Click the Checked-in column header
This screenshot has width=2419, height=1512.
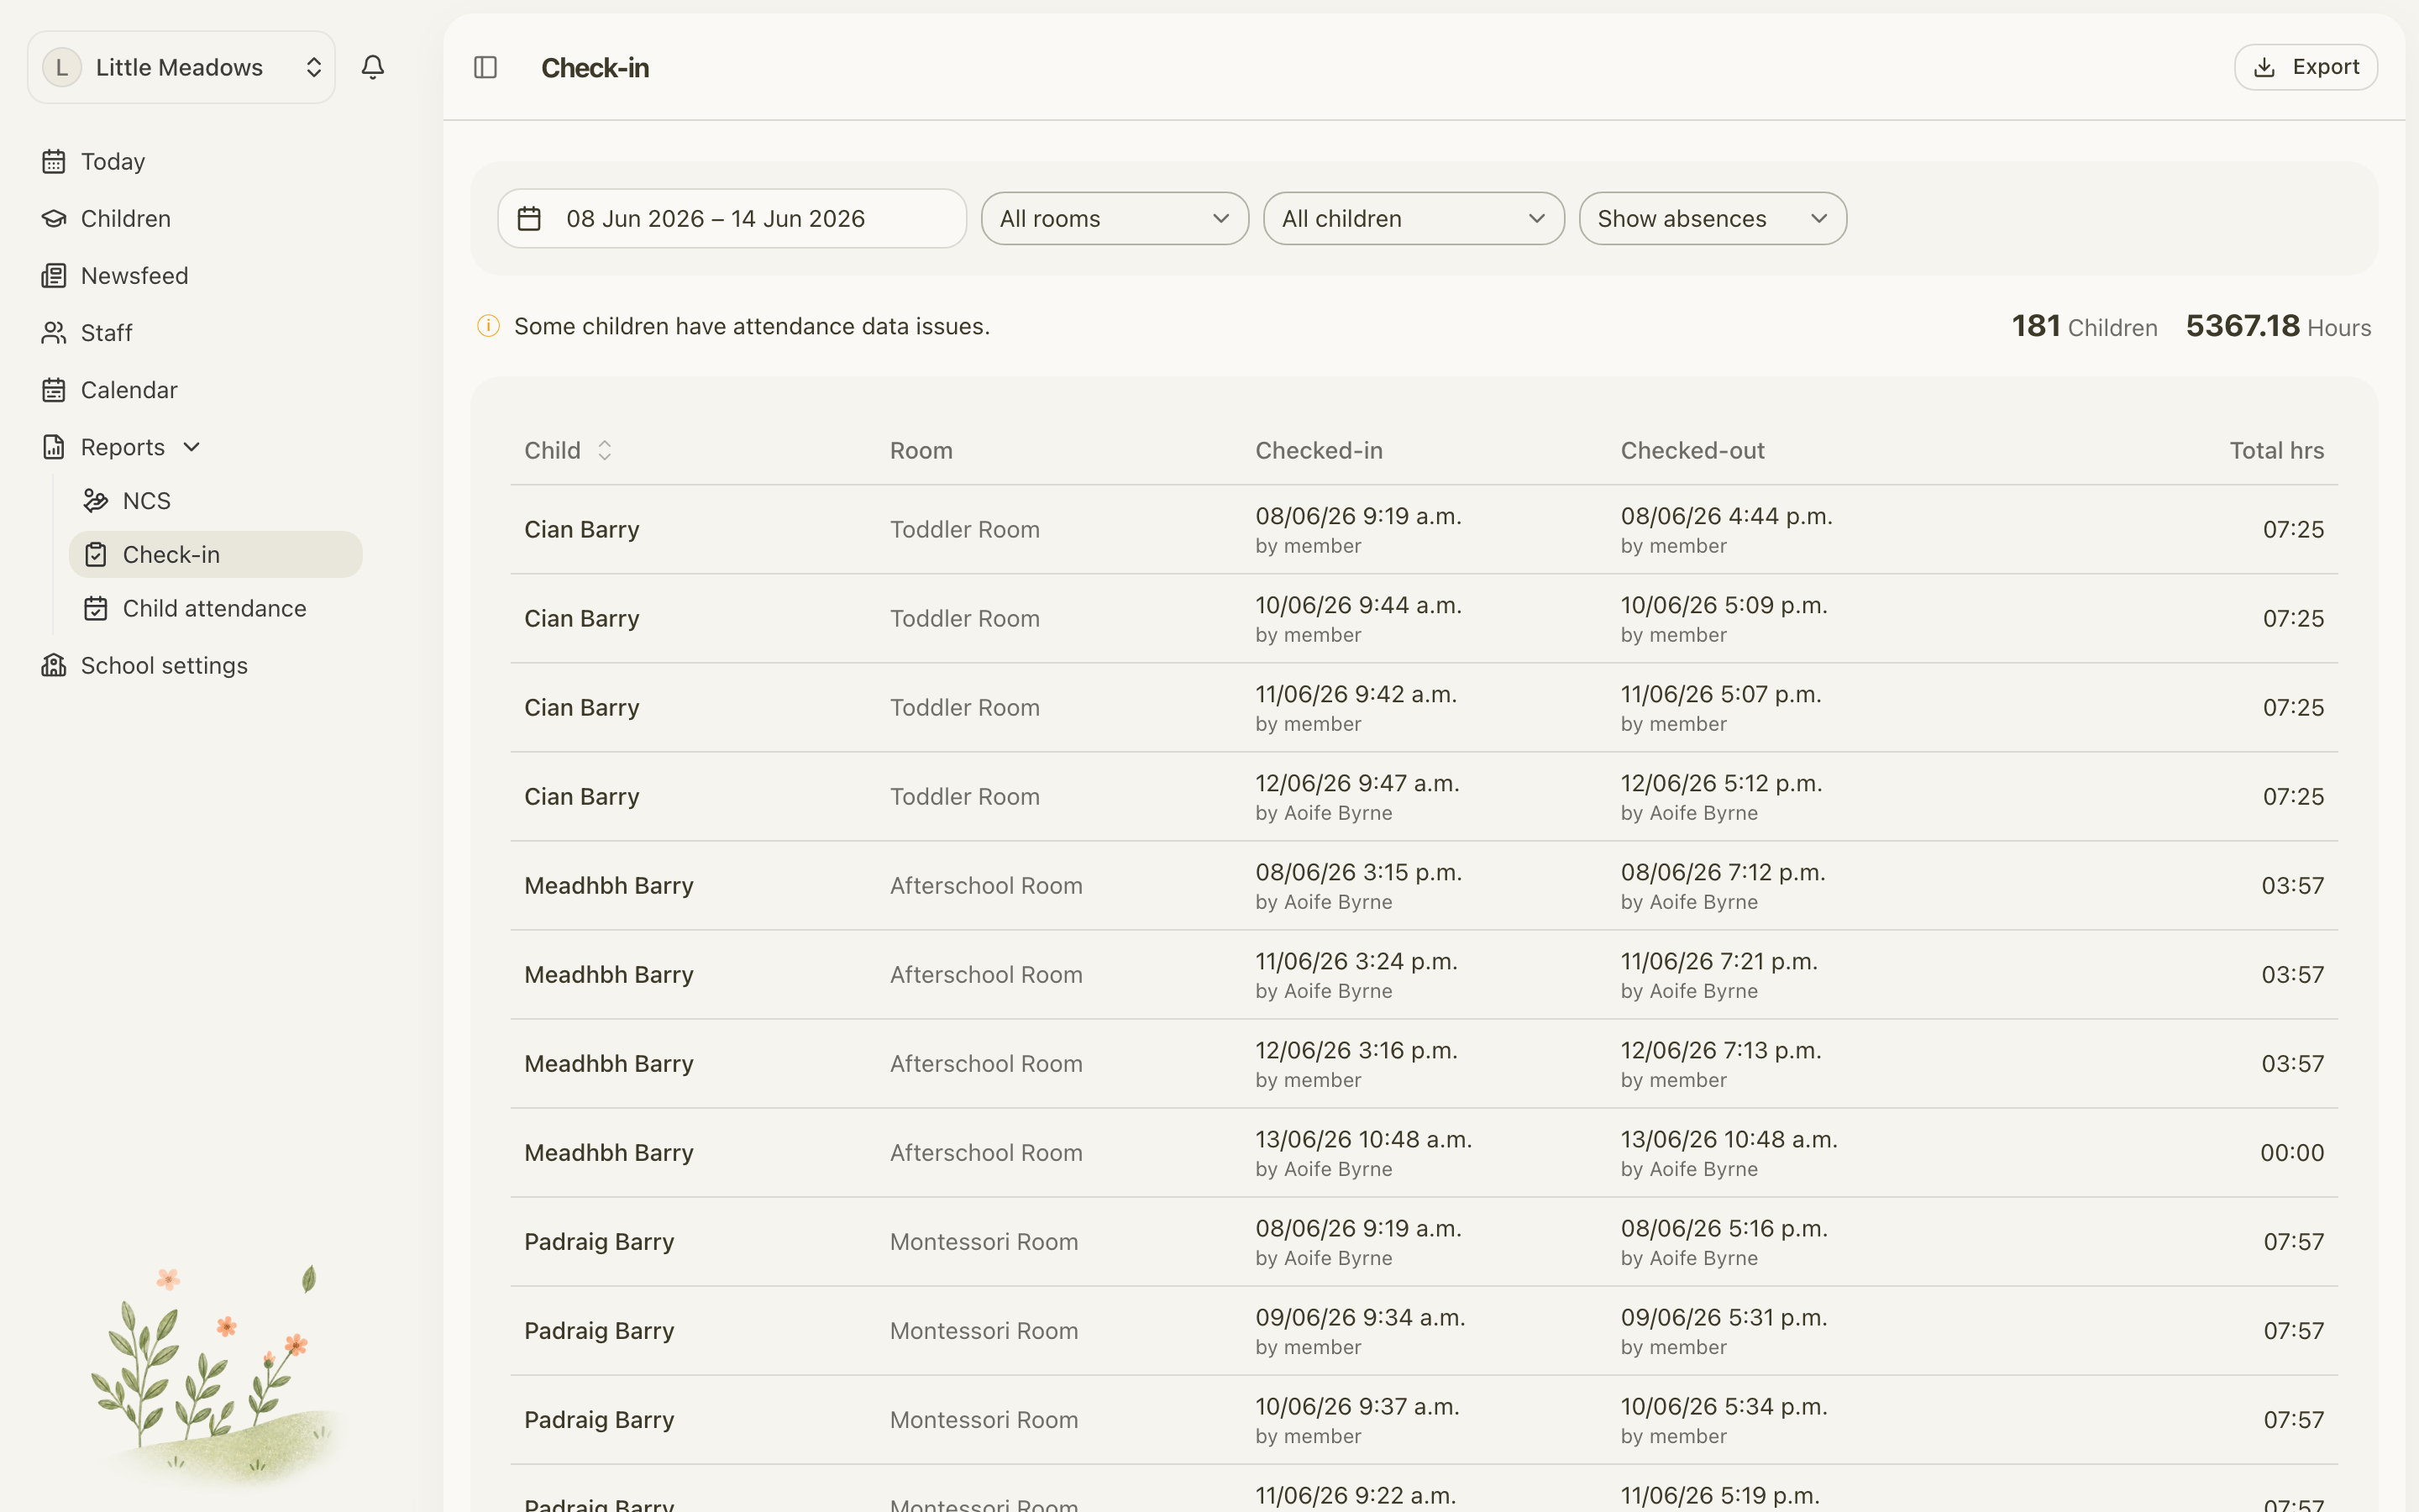pos(1319,450)
